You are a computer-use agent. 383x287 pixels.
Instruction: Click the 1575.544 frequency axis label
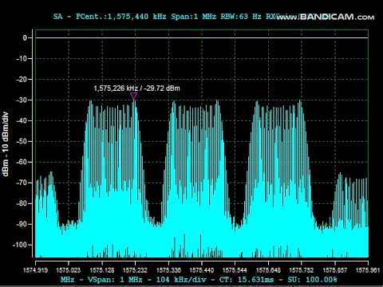235,270
